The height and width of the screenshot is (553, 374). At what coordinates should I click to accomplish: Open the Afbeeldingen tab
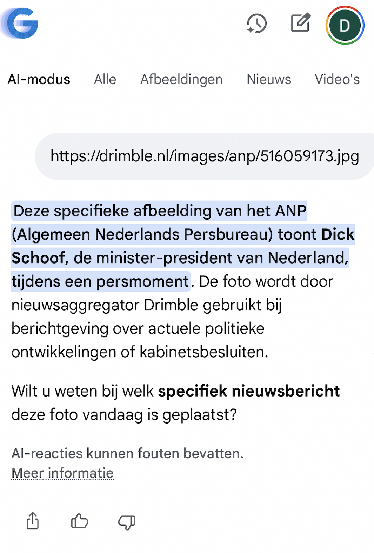tap(181, 80)
